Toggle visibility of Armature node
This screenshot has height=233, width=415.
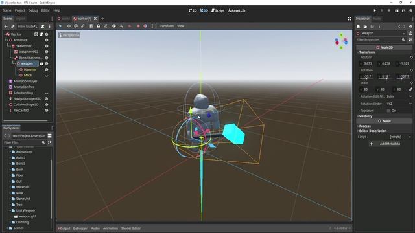(47, 40)
